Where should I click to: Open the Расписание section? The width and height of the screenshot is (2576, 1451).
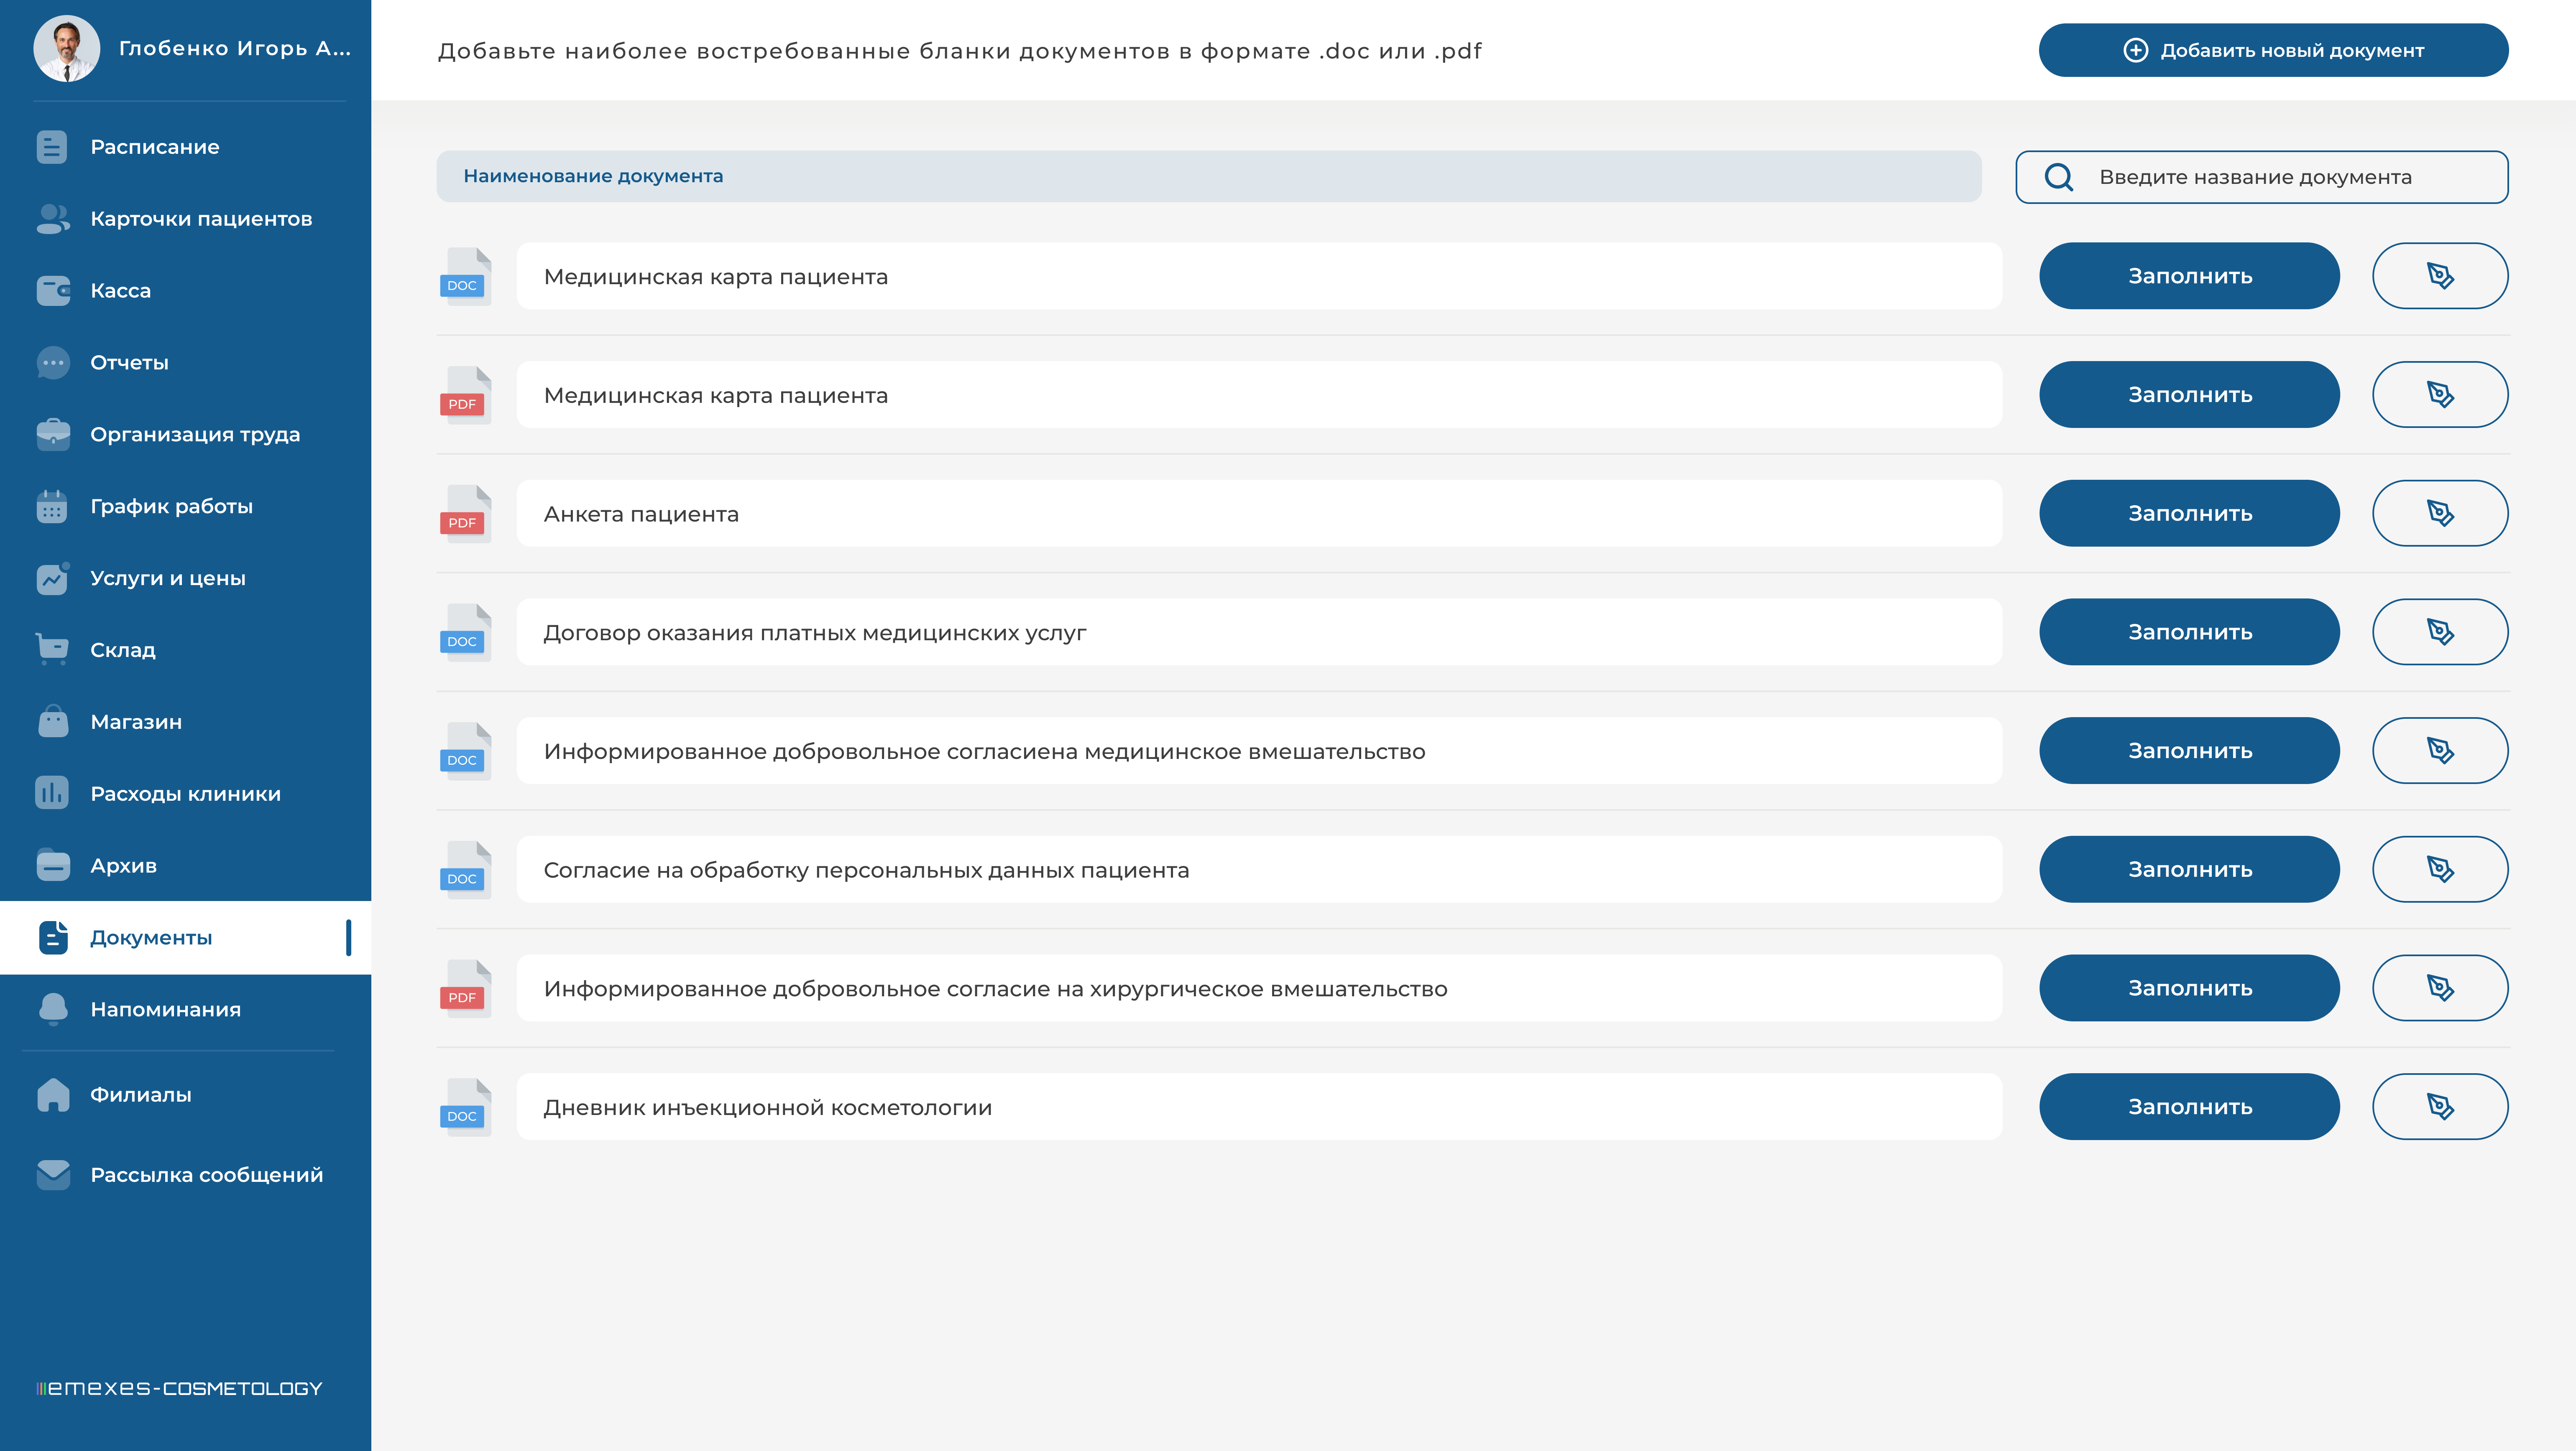(155, 147)
